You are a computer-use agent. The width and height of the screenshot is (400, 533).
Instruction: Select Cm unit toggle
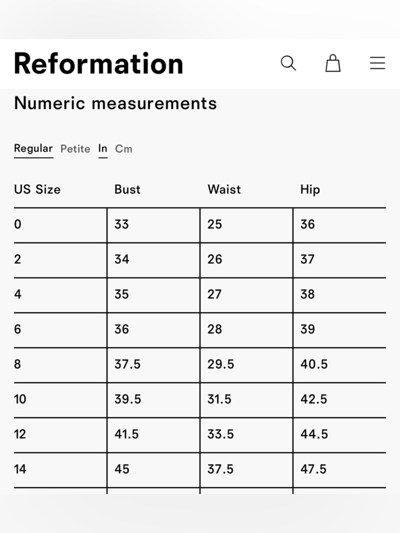(x=124, y=149)
